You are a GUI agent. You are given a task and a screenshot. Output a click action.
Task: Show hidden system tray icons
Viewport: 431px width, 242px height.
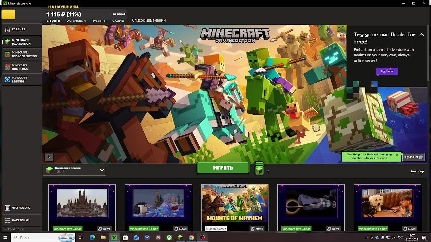pyautogui.click(x=367, y=238)
